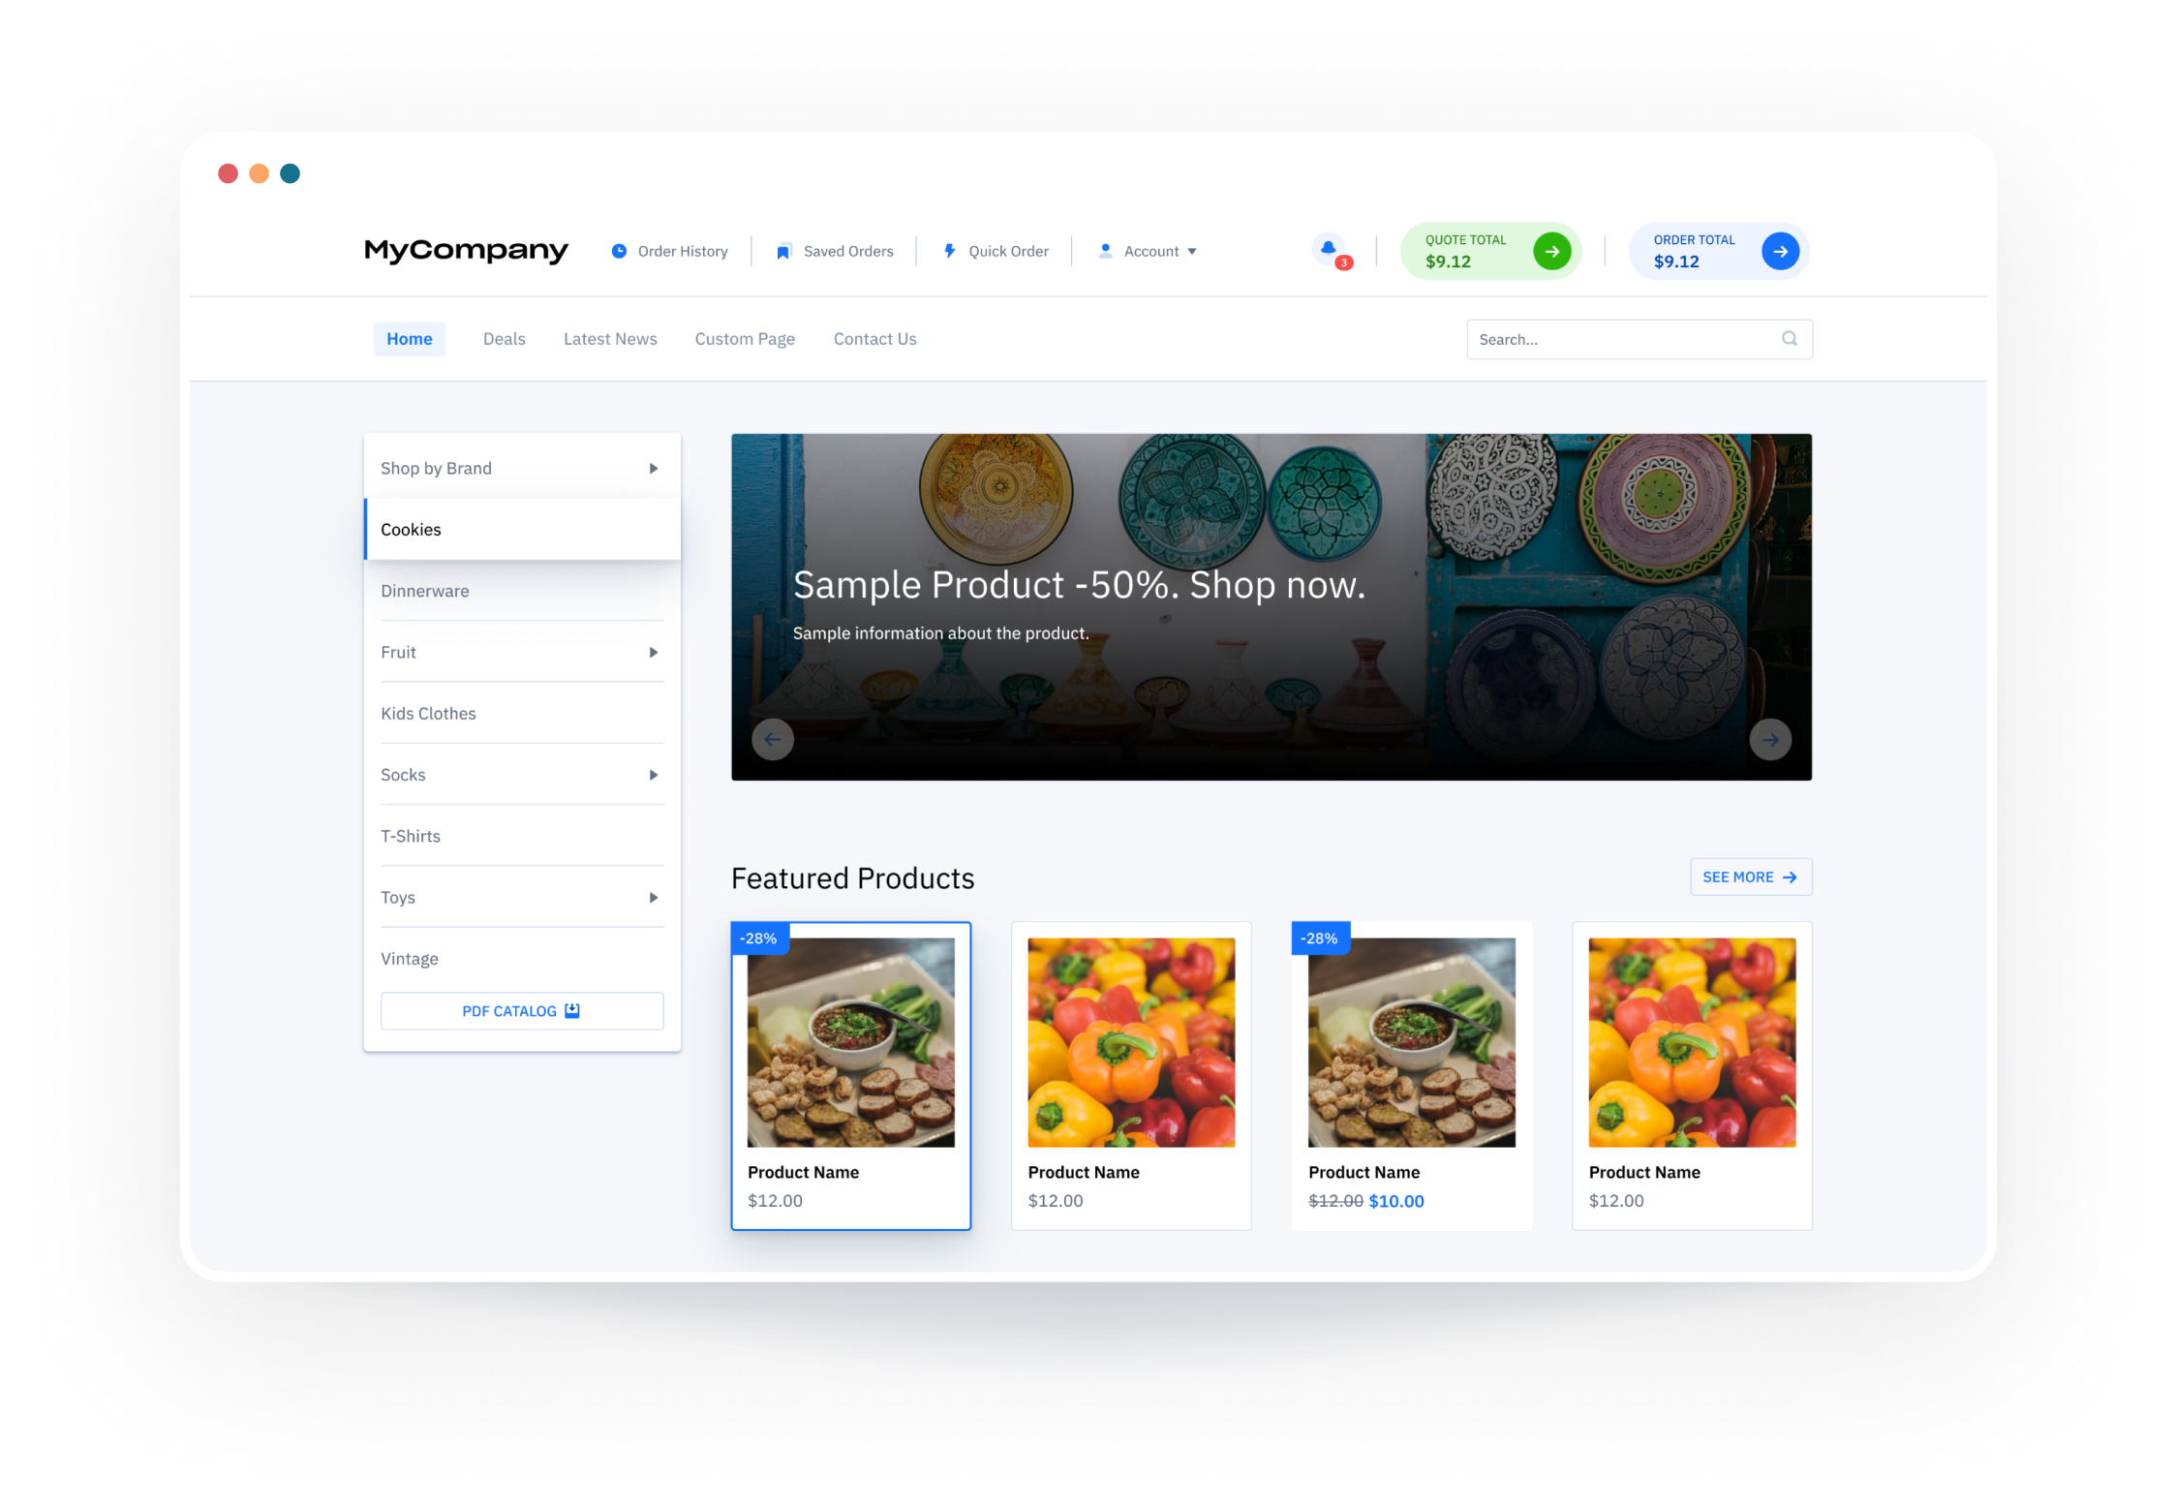Click banner headline Sample Product -50%
This screenshot has height=1509, width=2176.
point(1079,585)
